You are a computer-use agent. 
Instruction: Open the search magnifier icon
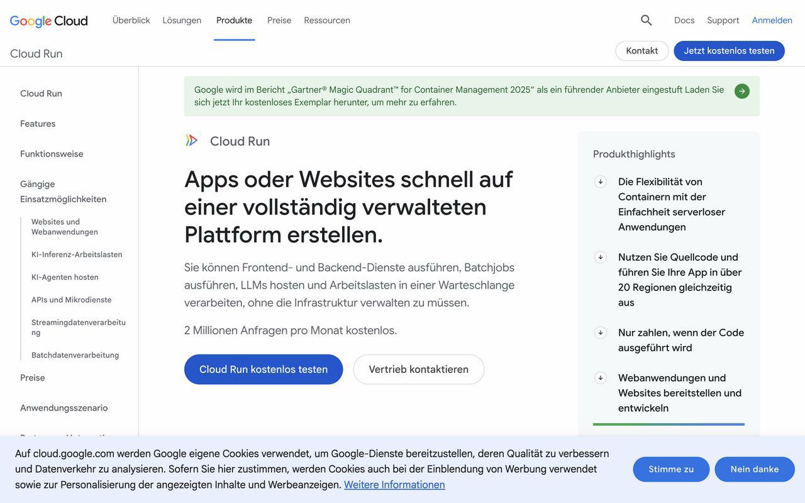coord(646,20)
